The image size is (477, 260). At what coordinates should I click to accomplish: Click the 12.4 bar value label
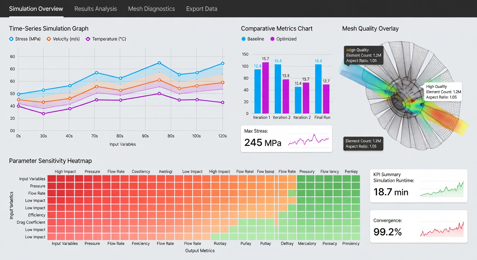pyautogui.click(x=257, y=66)
